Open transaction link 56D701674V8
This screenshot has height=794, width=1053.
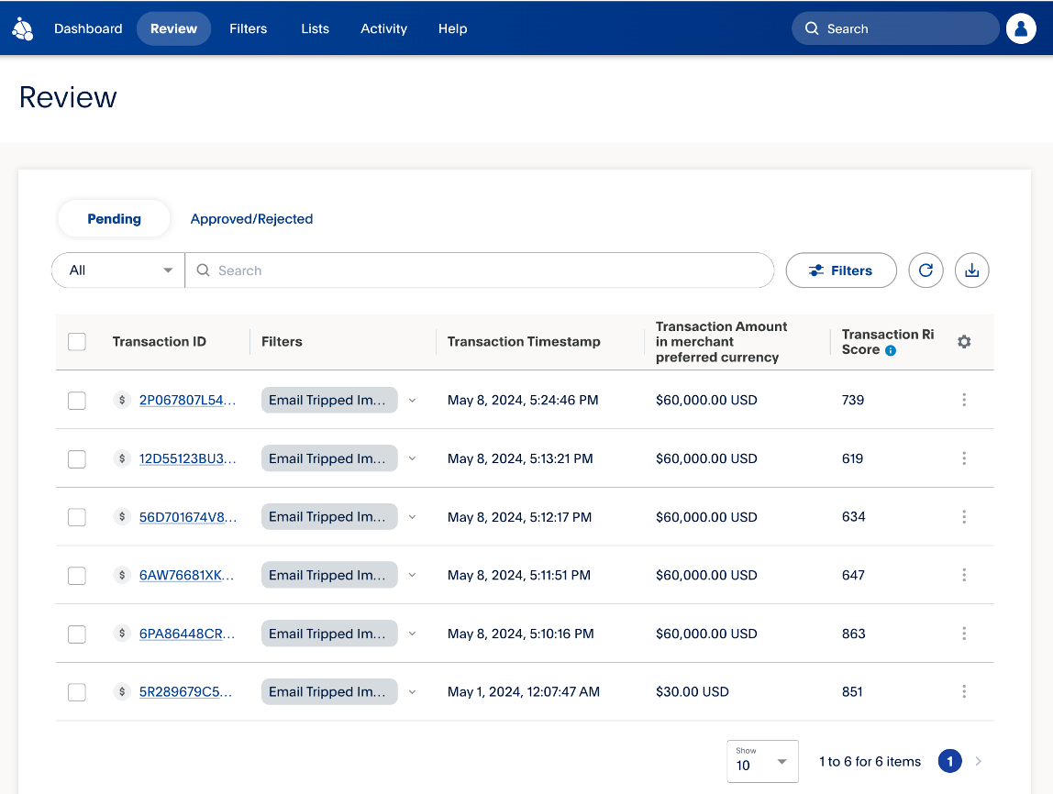[x=187, y=517]
